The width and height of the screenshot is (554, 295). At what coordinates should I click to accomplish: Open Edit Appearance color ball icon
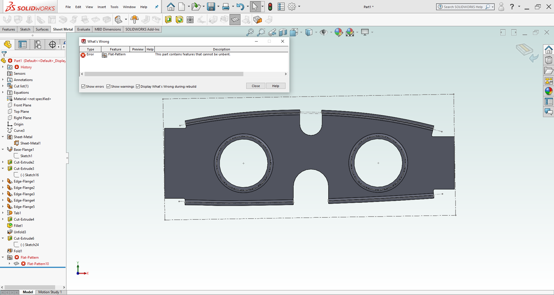click(x=338, y=32)
